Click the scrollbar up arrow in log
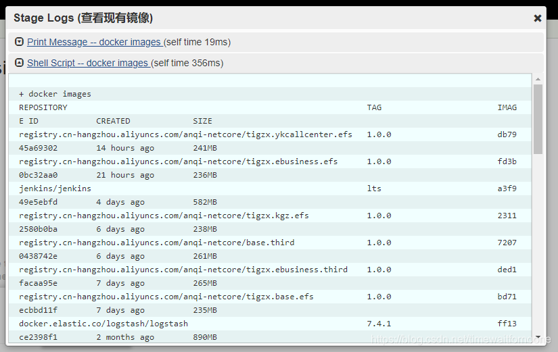 coord(538,79)
